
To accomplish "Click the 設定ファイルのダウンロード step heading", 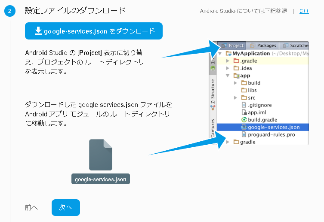I will [x=75, y=10].
